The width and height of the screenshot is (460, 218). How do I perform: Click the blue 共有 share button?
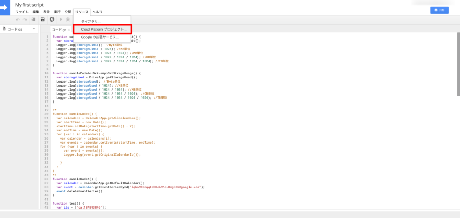click(x=439, y=10)
